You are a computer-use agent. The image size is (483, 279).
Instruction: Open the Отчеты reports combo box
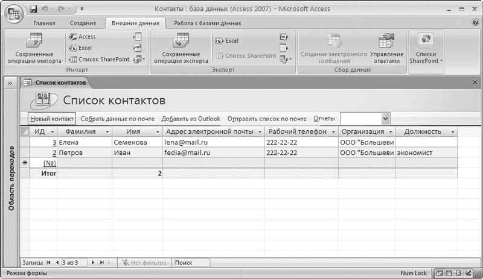[x=385, y=119]
